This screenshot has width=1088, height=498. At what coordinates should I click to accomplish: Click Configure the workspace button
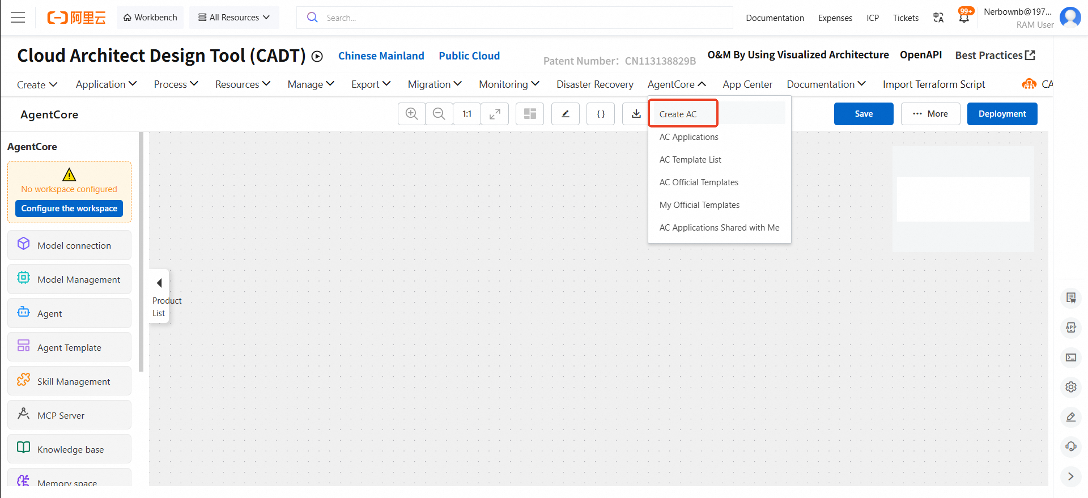pyautogui.click(x=69, y=208)
